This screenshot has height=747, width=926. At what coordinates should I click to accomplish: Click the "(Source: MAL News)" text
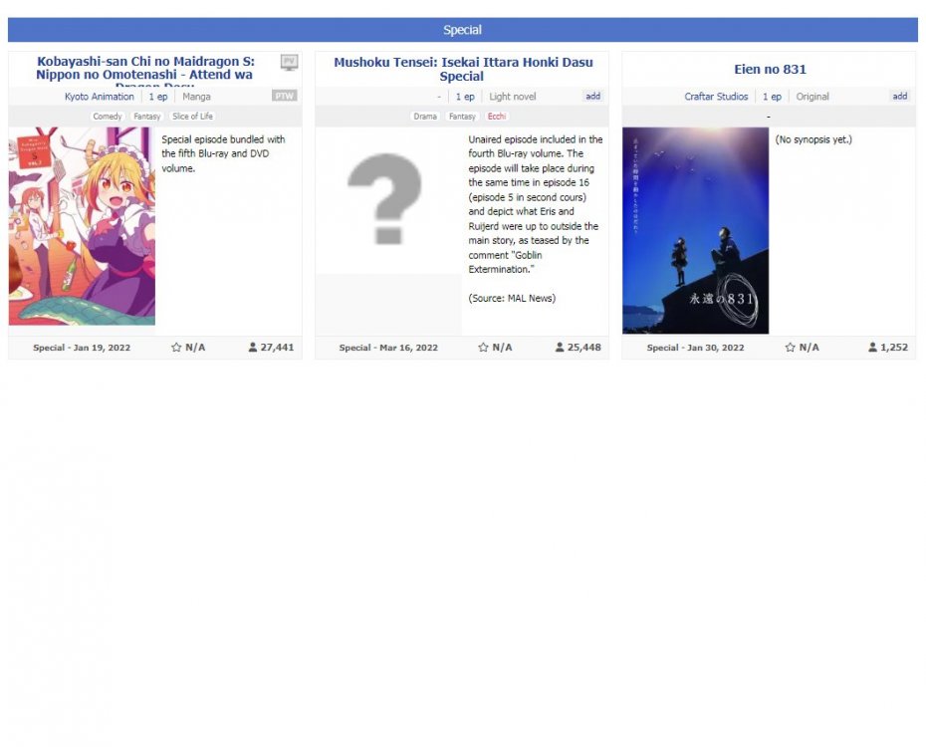[512, 298]
